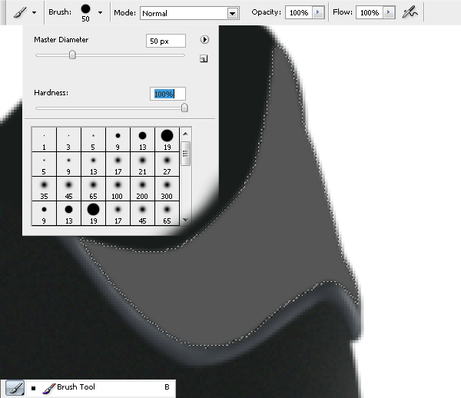The width and height of the screenshot is (461, 398).
Task: Open the Mode combo box showing Normal
Action: tap(190, 13)
